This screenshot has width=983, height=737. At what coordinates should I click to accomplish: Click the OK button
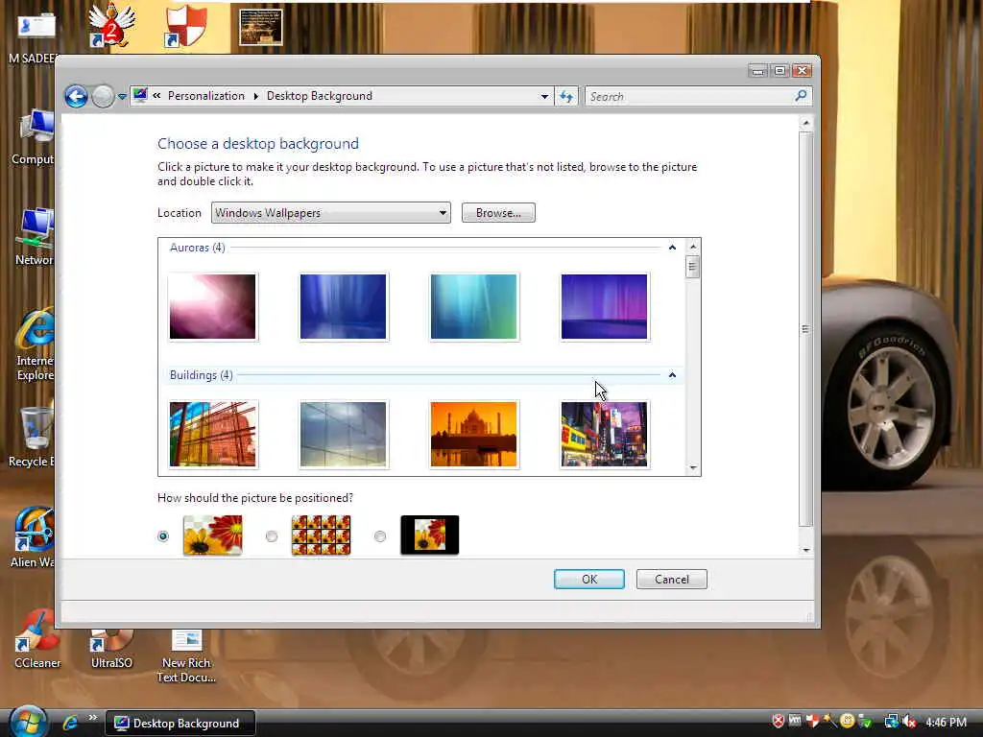tap(589, 580)
